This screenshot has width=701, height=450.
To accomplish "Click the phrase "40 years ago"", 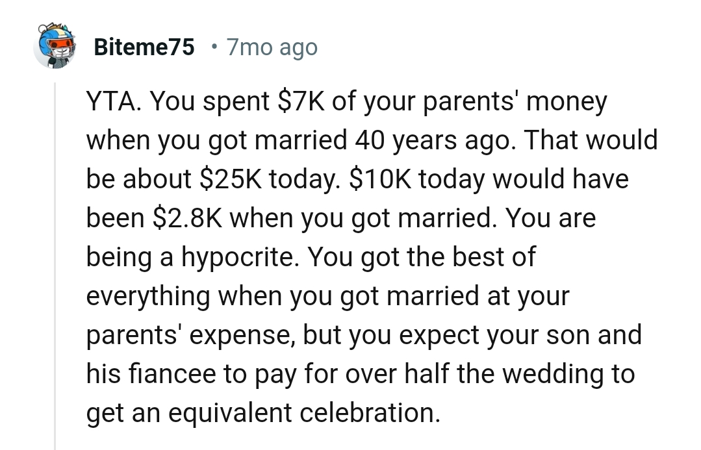I will click(x=432, y=141).
